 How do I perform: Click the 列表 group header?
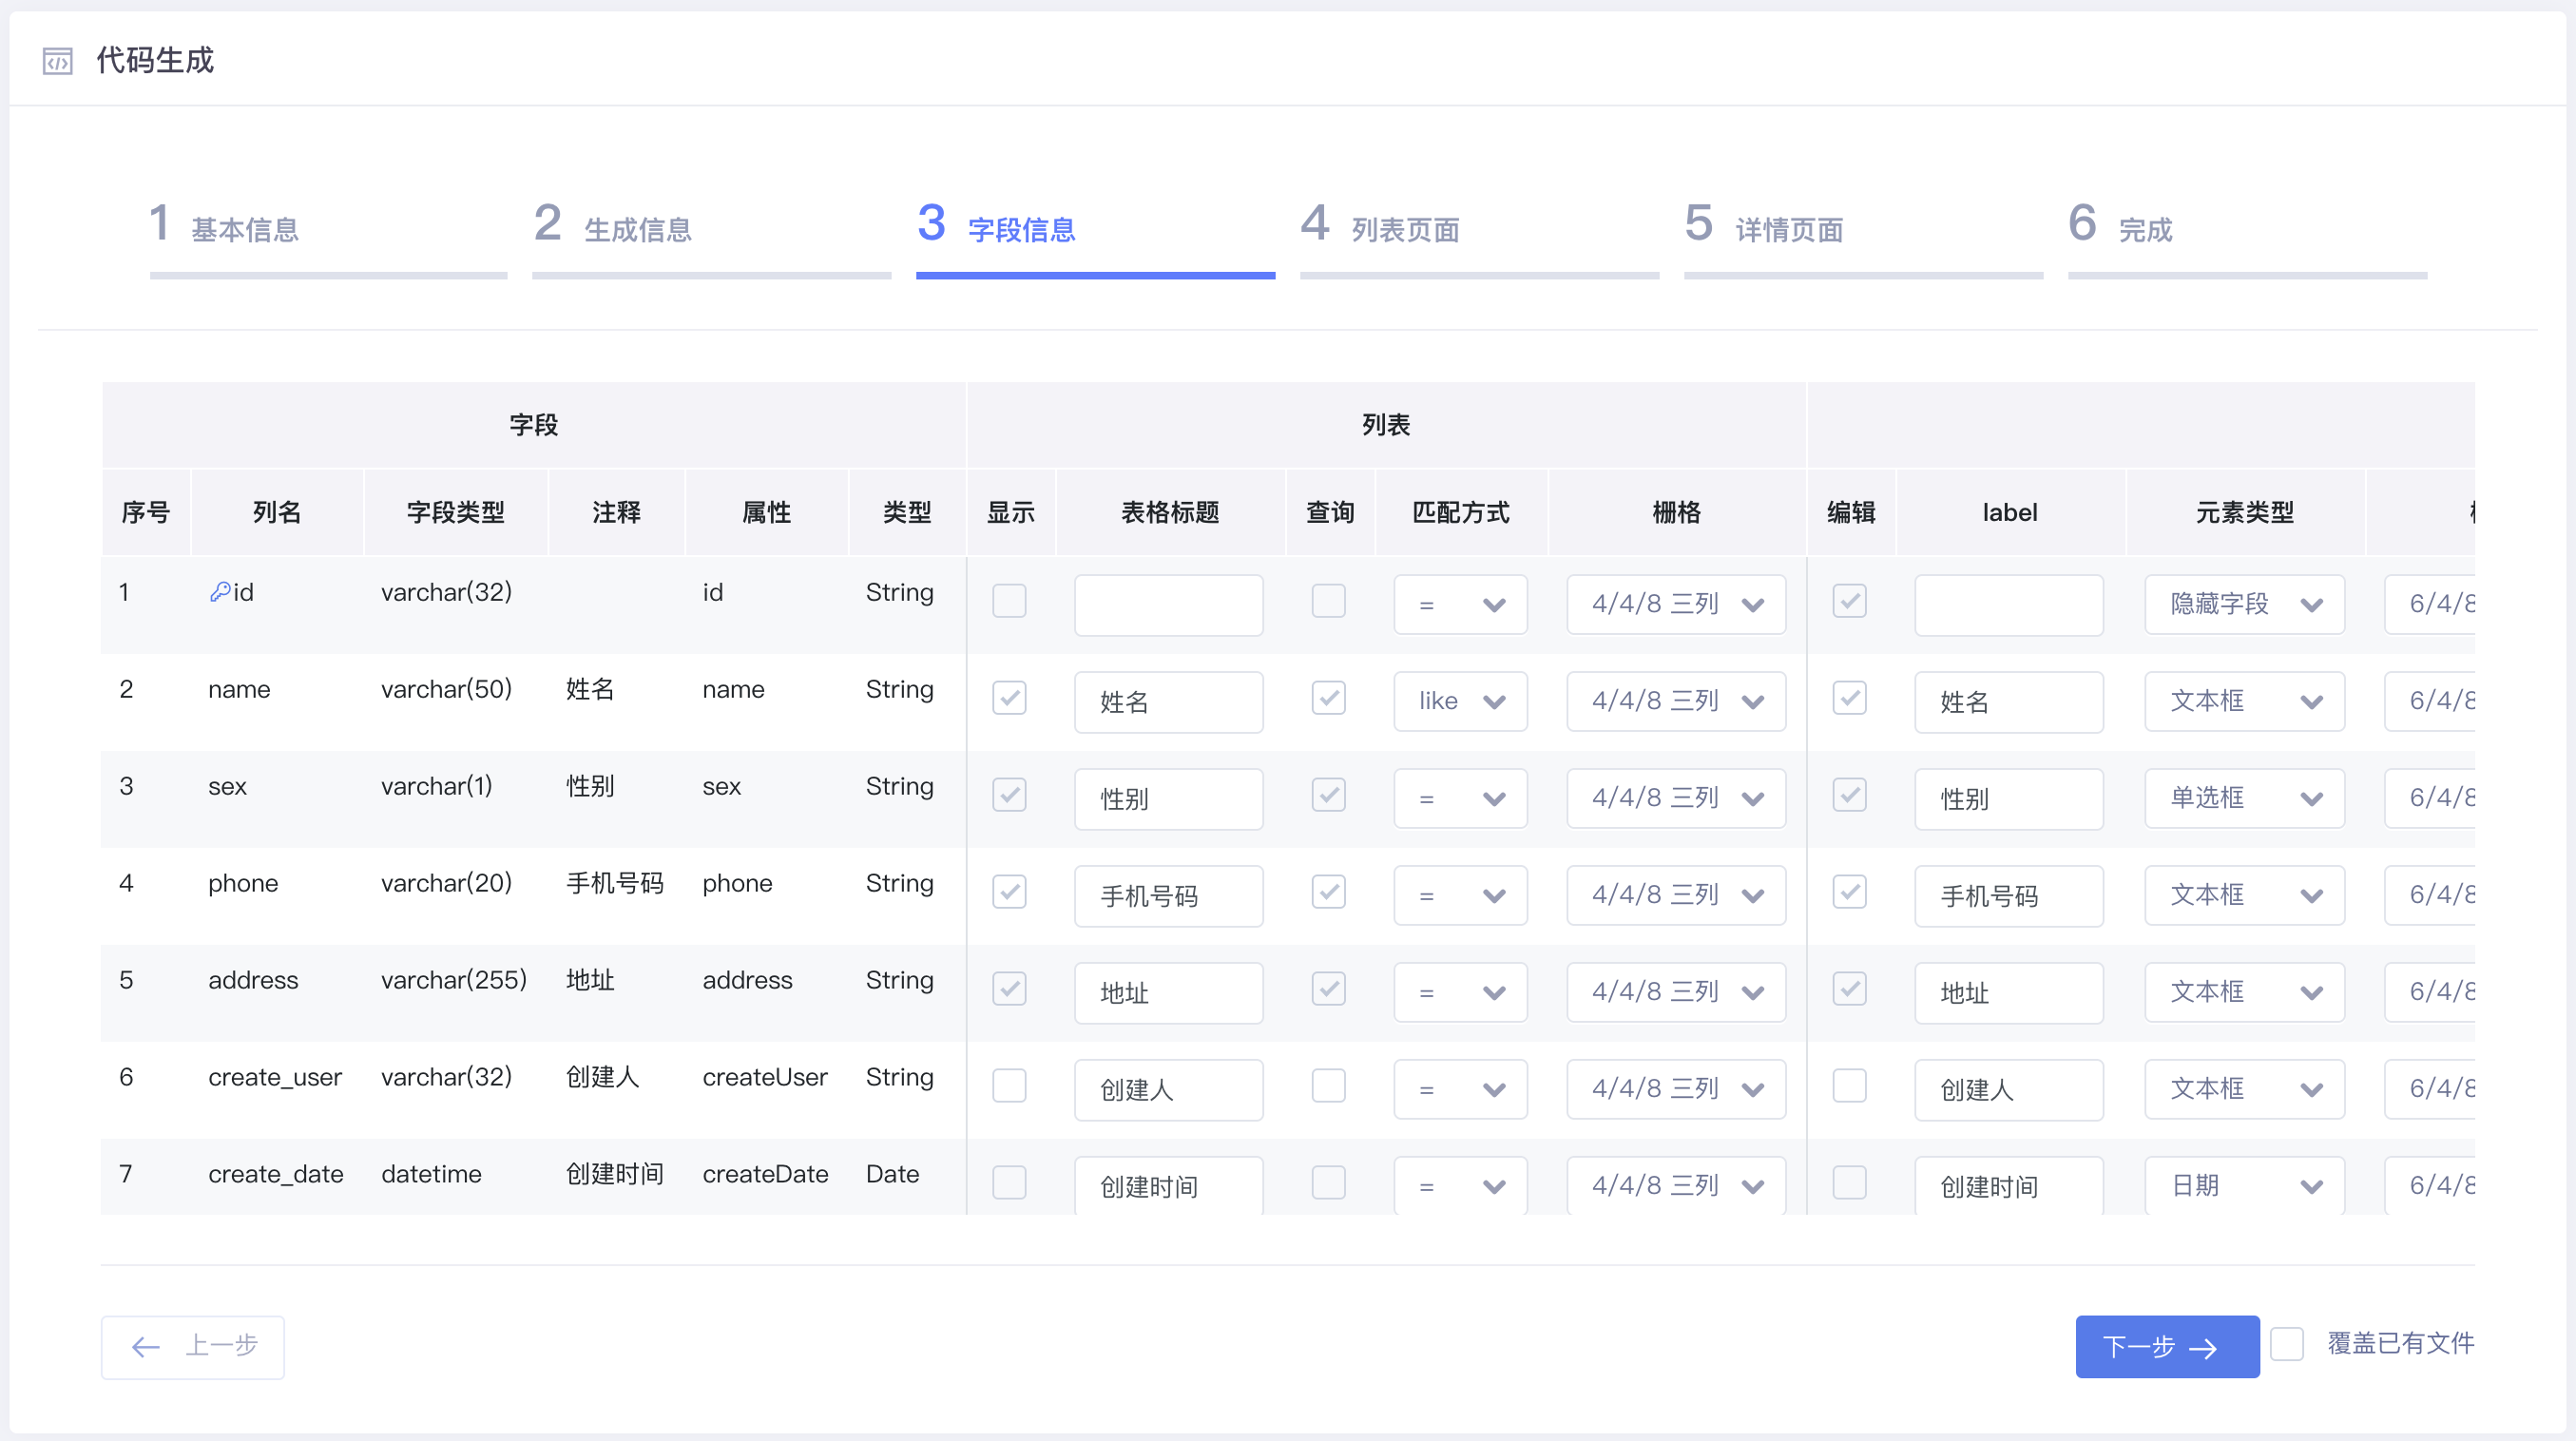(1385, 425)
